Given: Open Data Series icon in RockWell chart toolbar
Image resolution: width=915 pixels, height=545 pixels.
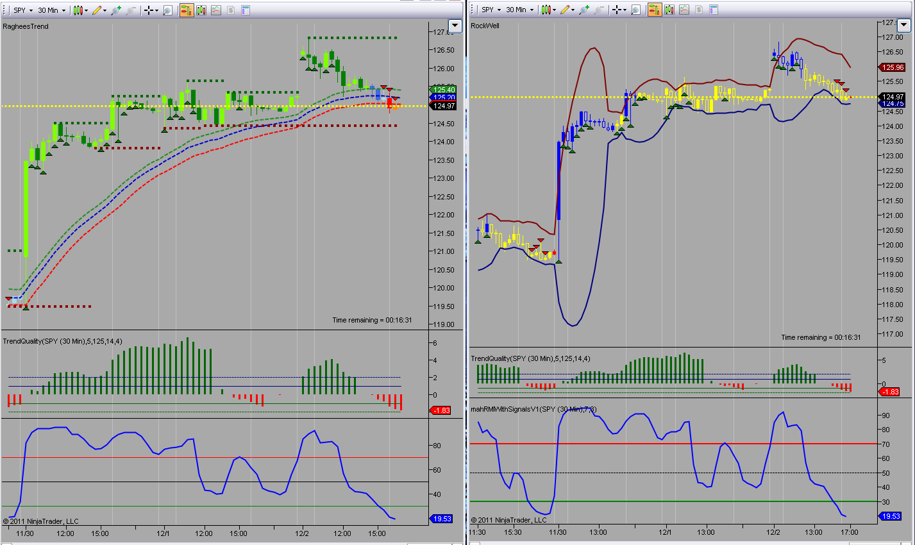Looking at the screenshot, I should (x=669, y=10).
